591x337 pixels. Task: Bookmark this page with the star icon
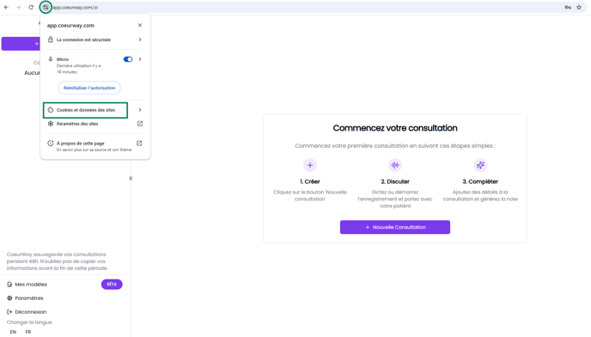(x=579, y=7)
